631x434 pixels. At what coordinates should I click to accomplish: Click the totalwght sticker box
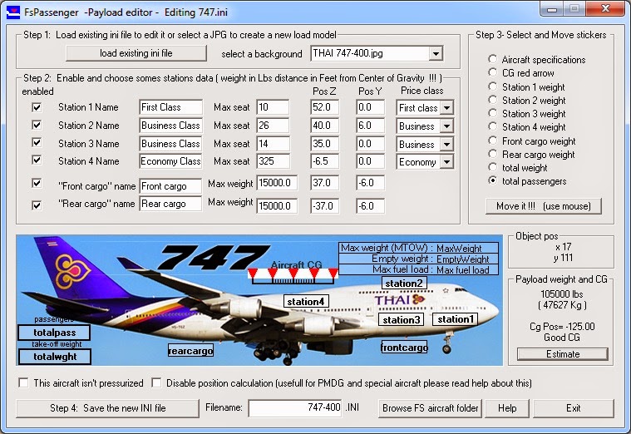tap(54, 357)
